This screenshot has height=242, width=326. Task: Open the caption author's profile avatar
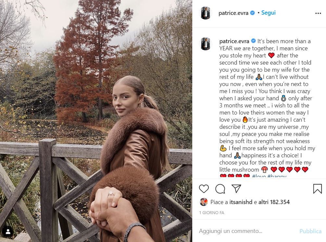pyautogui.click(x=206, y=44)
